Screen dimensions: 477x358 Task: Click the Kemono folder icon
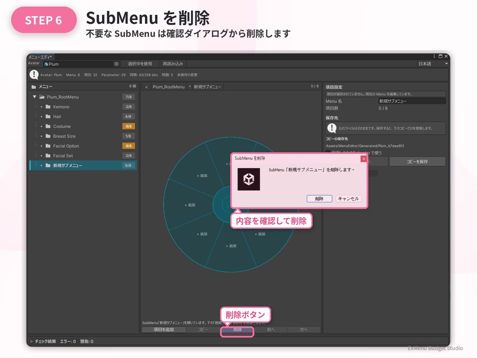(48, 107)
